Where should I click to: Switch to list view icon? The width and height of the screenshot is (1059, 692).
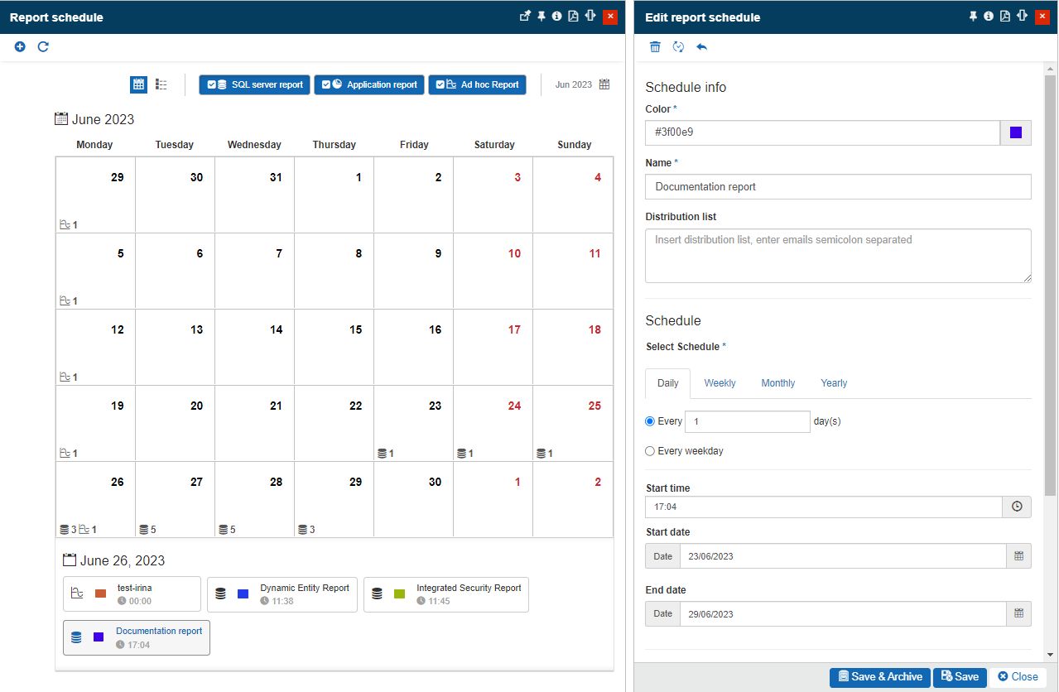point(161,84)
